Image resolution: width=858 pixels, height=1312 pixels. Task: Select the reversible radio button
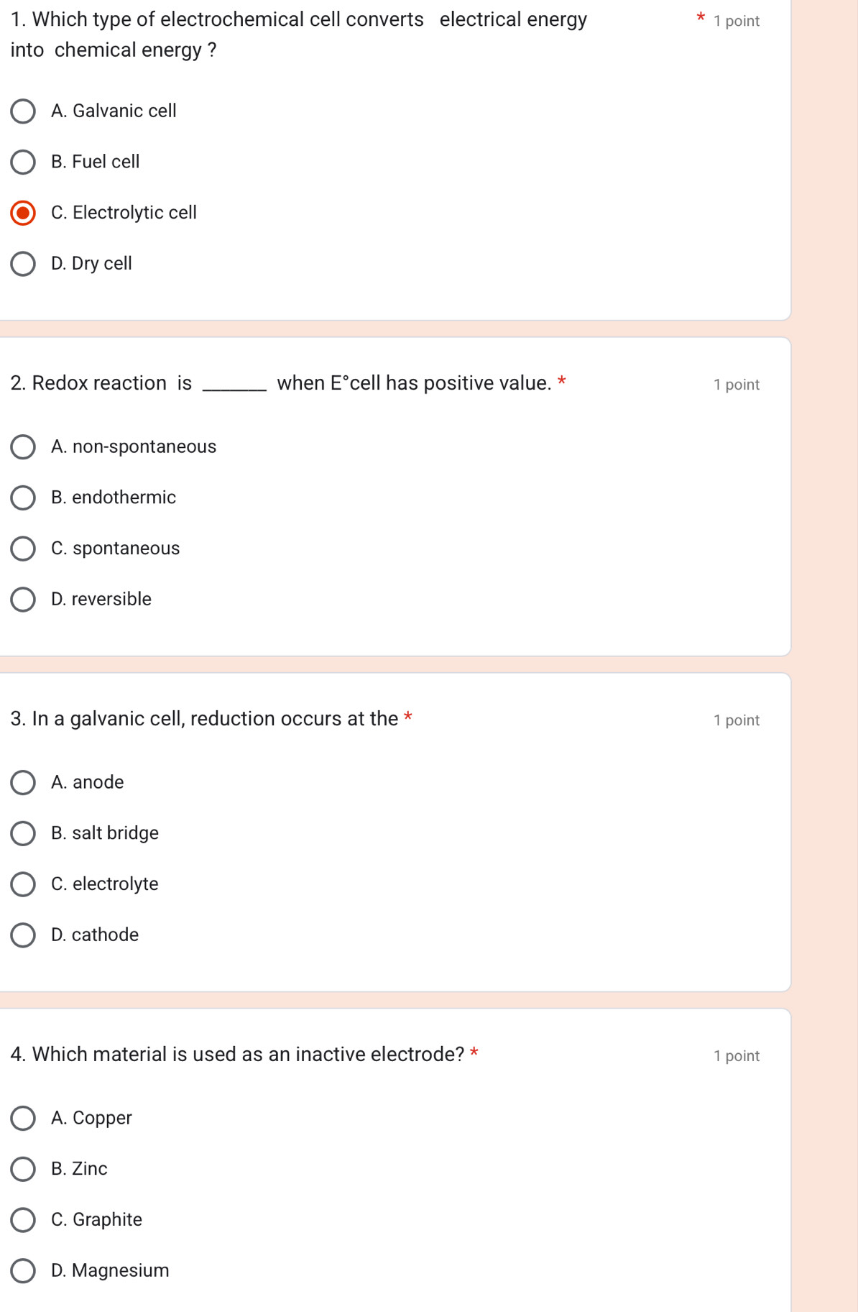23,600
